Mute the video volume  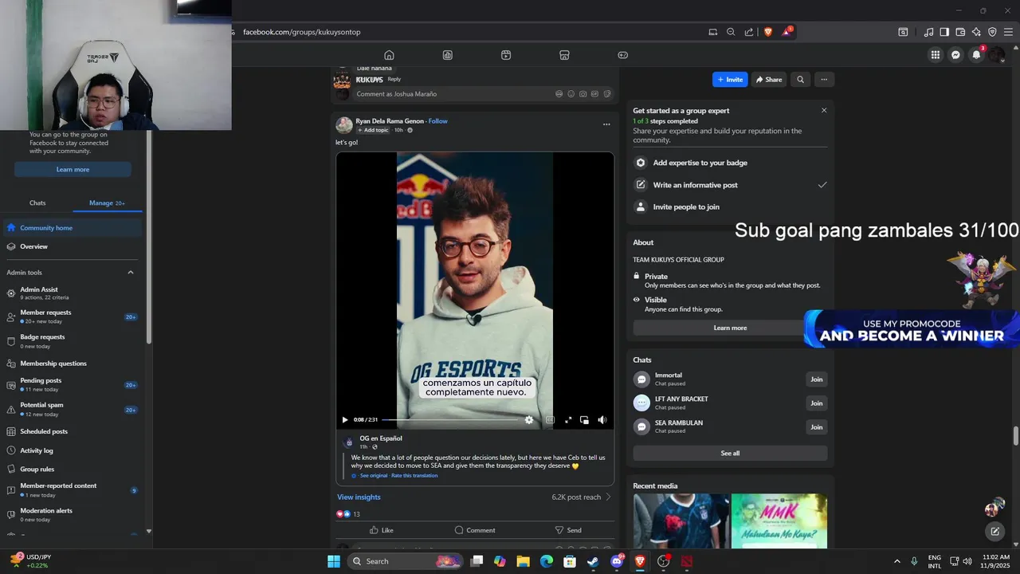coord(602,419)
